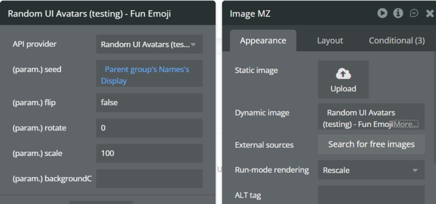This screenshot has height=204, width=436.
Task: Click the More... link in Dynamic image
Action: click(406, 124)
